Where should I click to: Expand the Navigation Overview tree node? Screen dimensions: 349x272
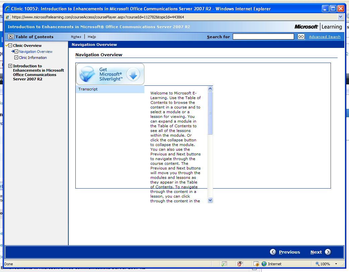coord(16,52)
